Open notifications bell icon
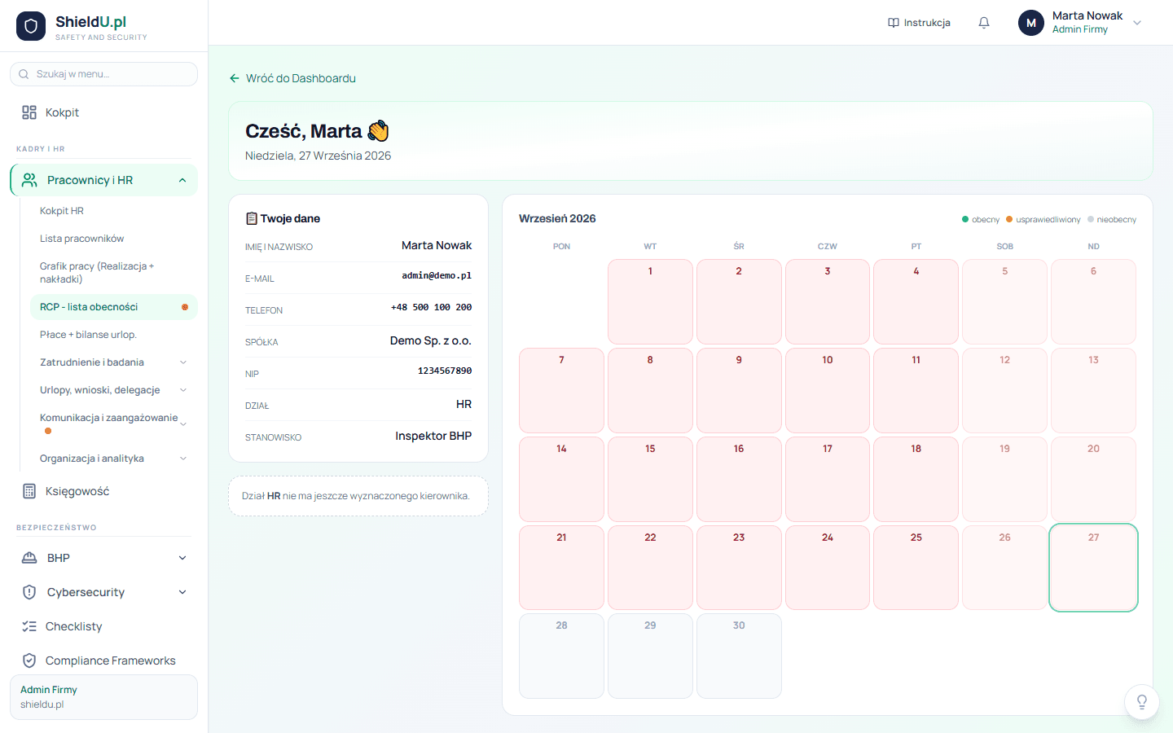 click(984, 23)
